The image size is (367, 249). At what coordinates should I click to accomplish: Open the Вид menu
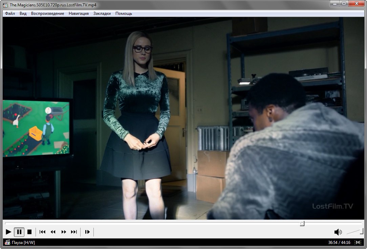tap(23, 13)
